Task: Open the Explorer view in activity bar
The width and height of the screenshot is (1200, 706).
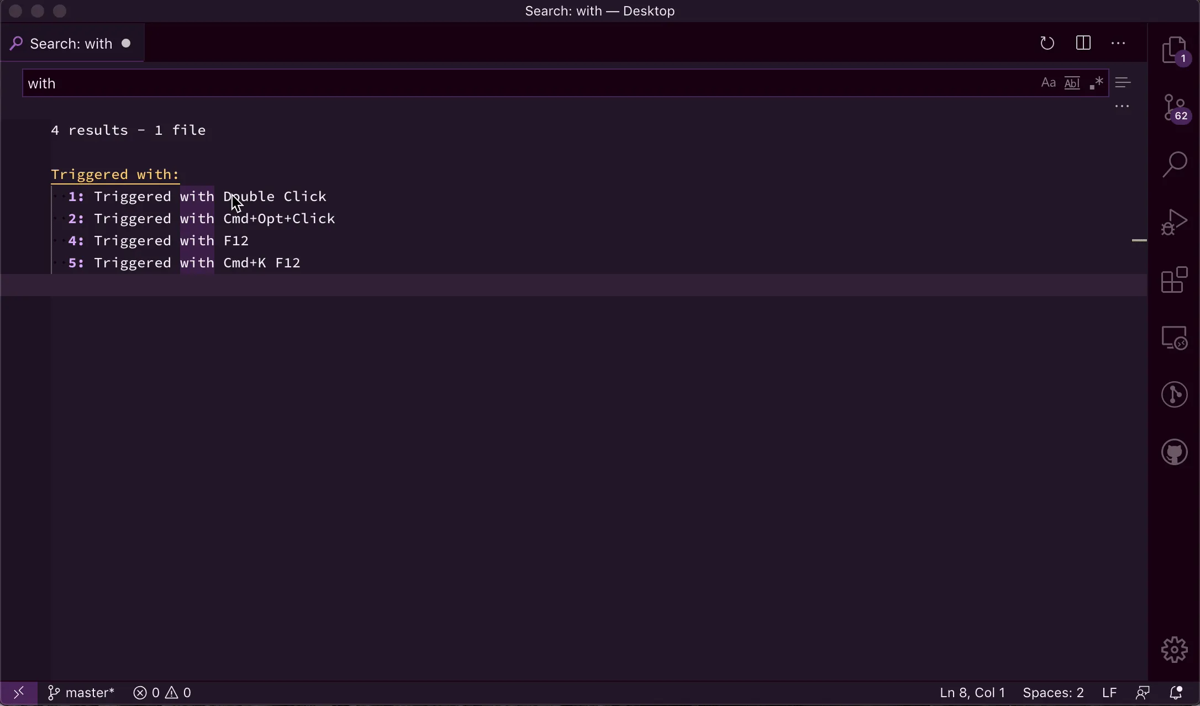Action: coord(1174,50)
